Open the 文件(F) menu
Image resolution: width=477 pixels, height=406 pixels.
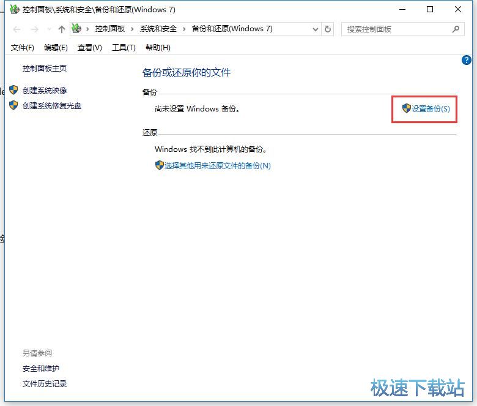pyautogui.click(x=23, y=48)
